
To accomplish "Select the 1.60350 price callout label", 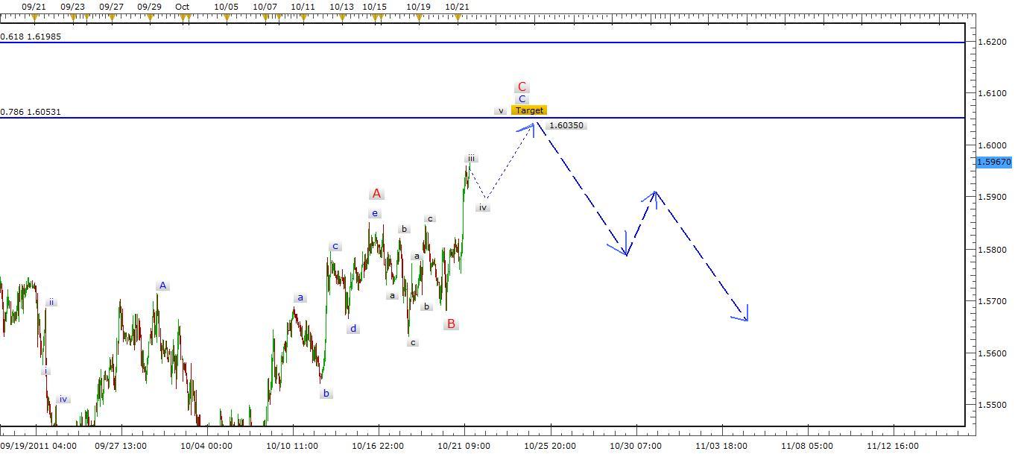I will pos(568,125).
